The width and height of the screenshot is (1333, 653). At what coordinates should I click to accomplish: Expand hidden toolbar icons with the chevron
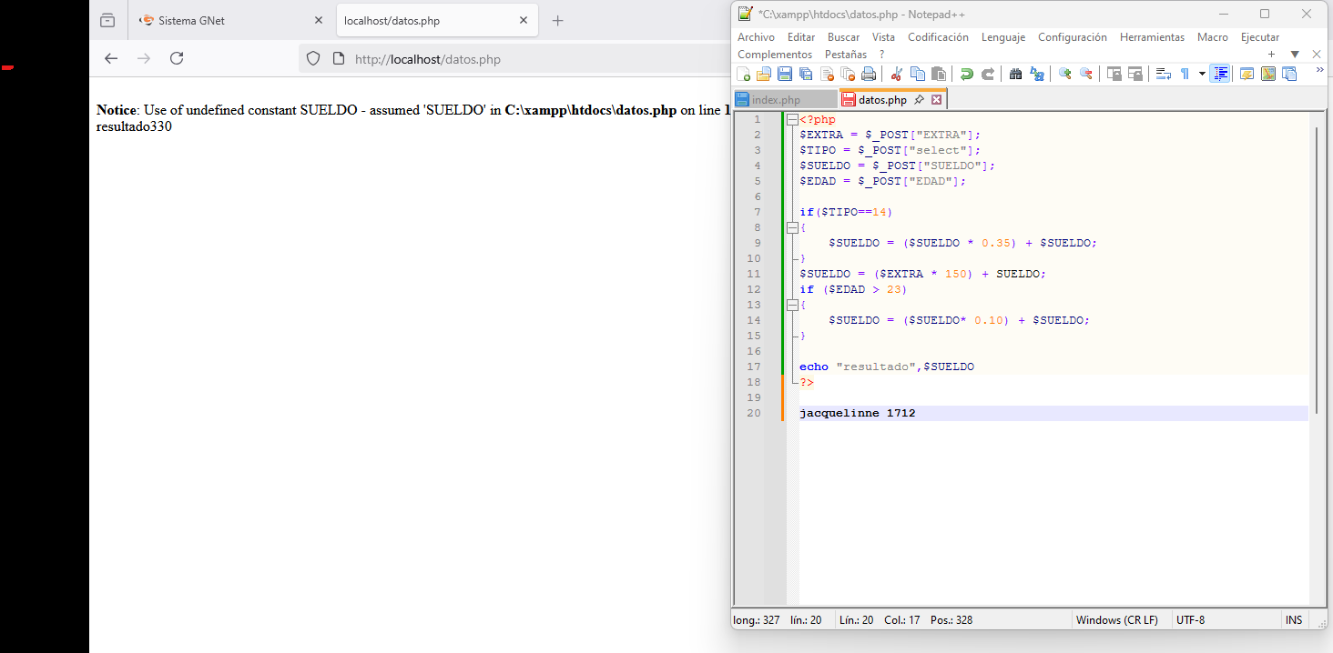coord(1320,71)
